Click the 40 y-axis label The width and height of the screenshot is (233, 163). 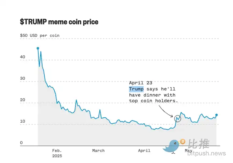click(x=23, y=57)
